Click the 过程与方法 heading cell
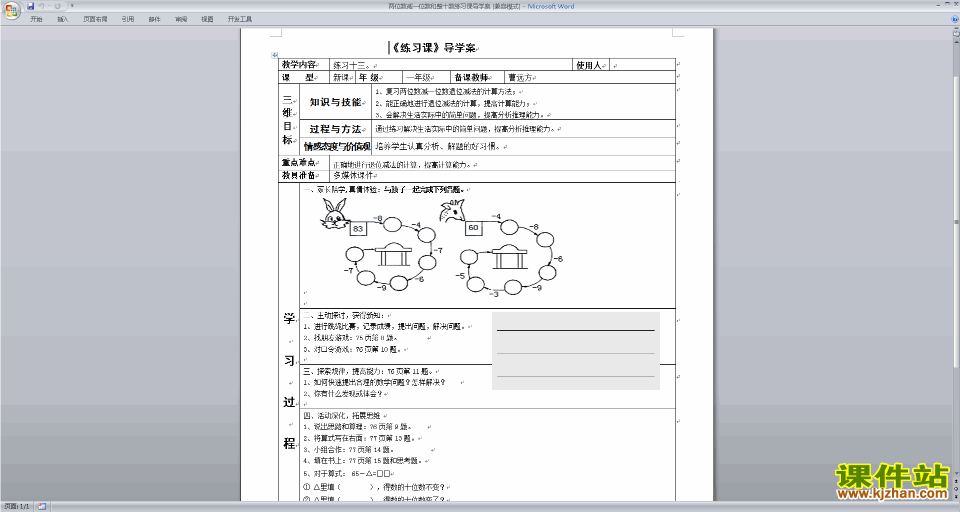Viewport: 960px width, 512px height. coord(335,129)
